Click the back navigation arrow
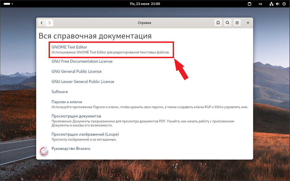290x181 pixels. pyautogui.click(x=42, y=23)
